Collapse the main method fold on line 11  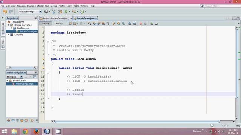click(x=48, y=72)
